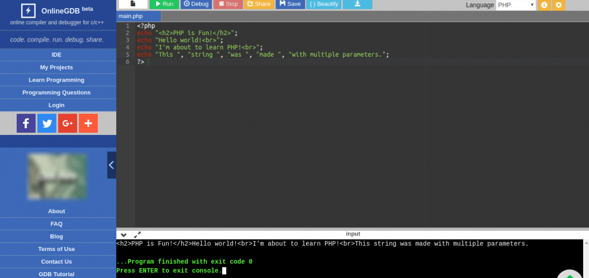Click the orange plus share icon
Screen dimensions: 589x278
click(88, 123)
